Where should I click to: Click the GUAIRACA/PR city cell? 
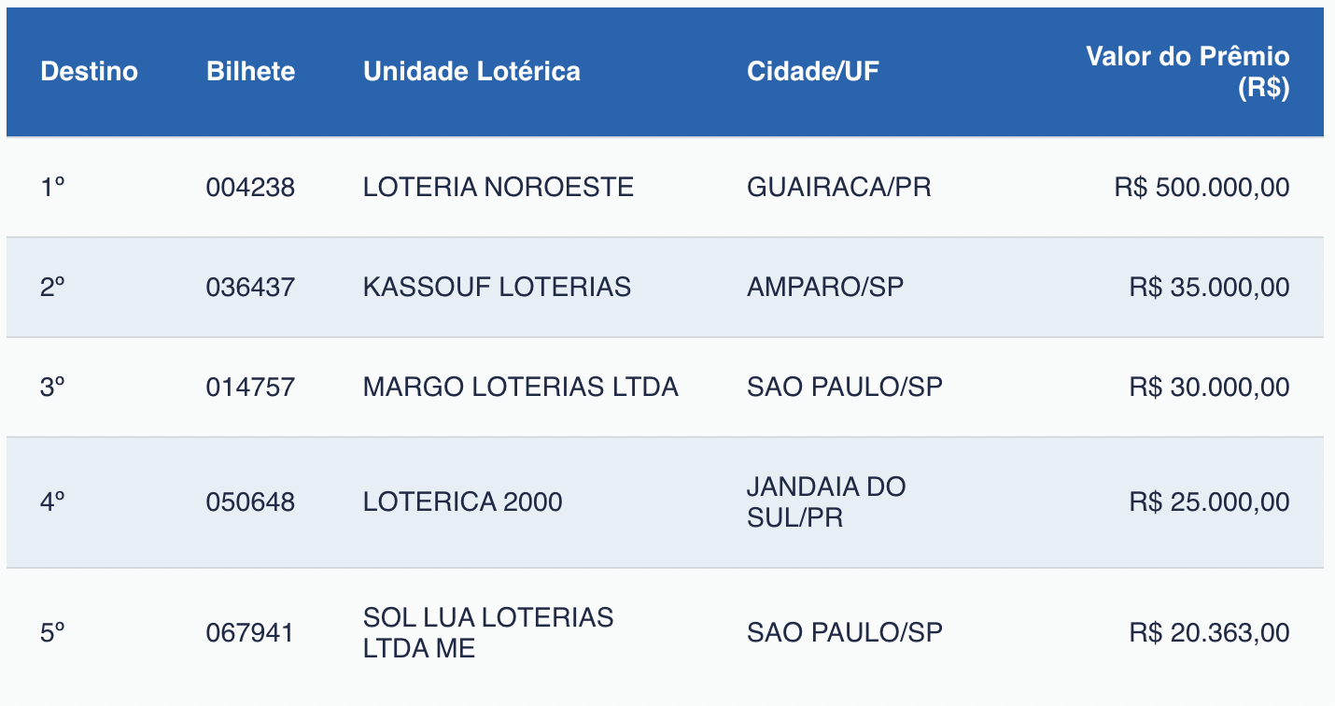click(838, 188)
